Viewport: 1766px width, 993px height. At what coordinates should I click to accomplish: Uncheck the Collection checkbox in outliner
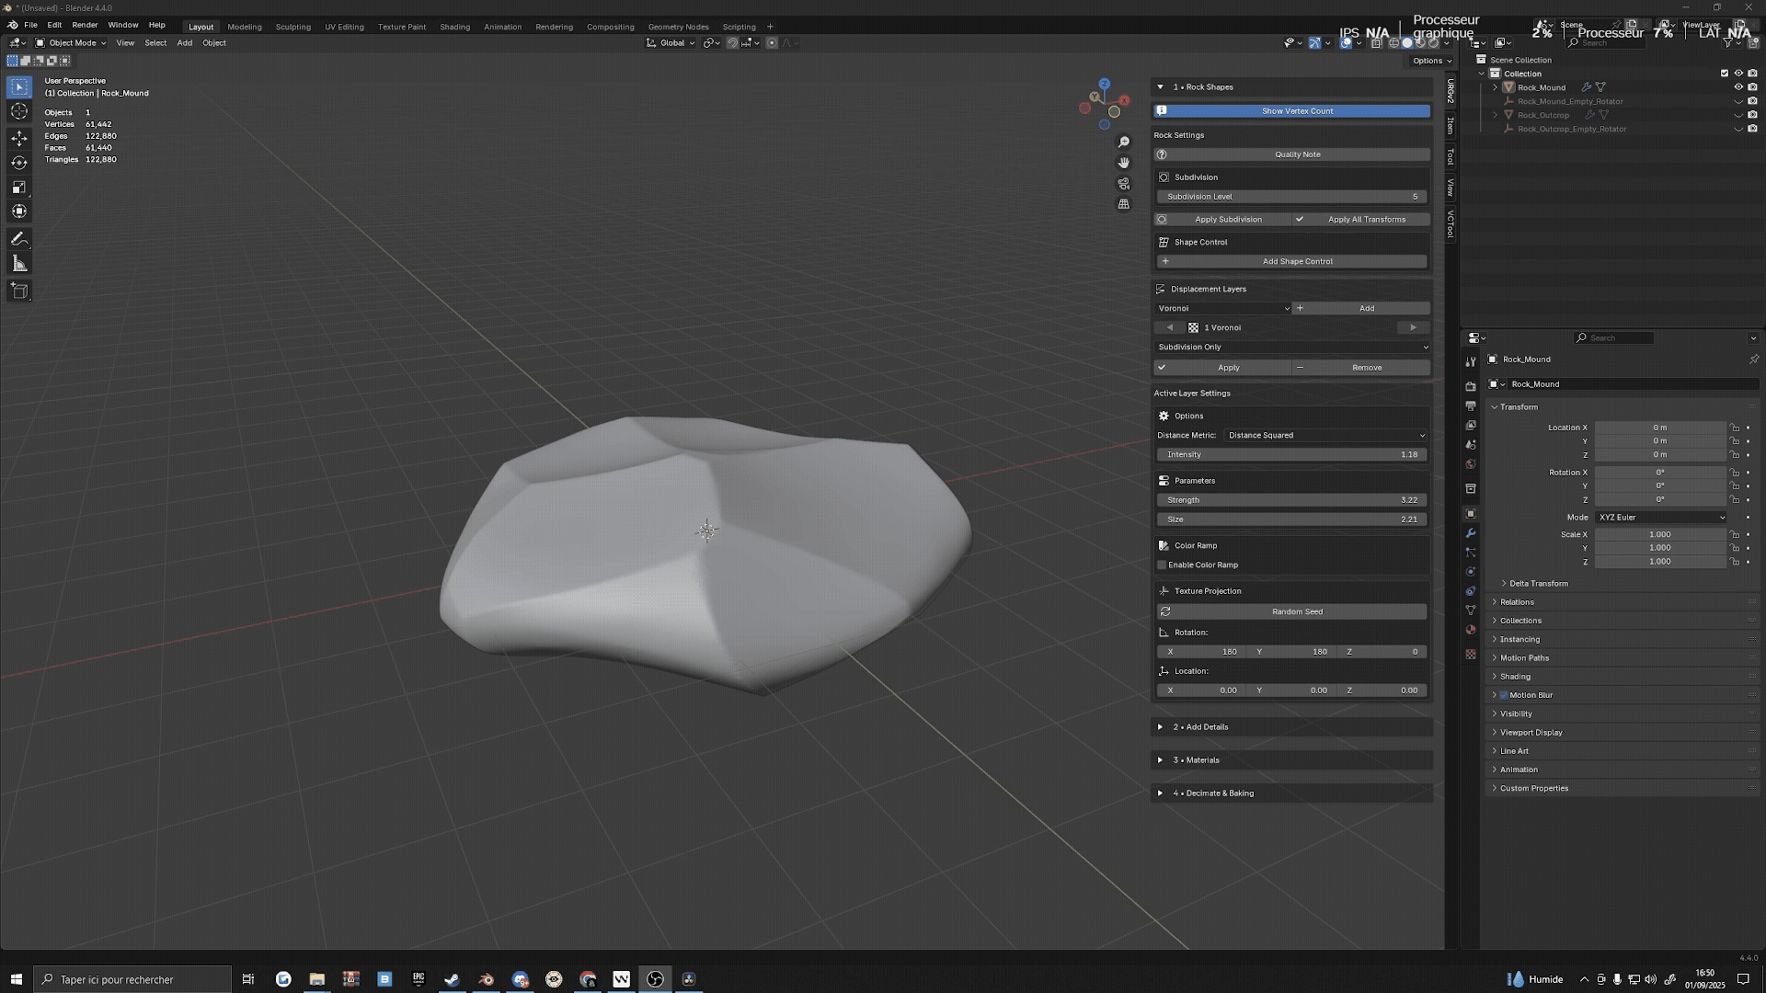(x=1724, y=74)
